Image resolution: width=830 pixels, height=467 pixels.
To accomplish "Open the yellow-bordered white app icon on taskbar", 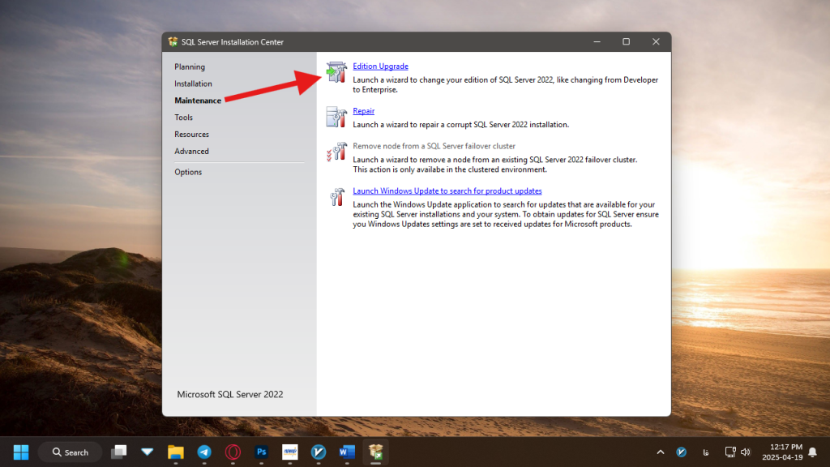I will pos(290,452).
